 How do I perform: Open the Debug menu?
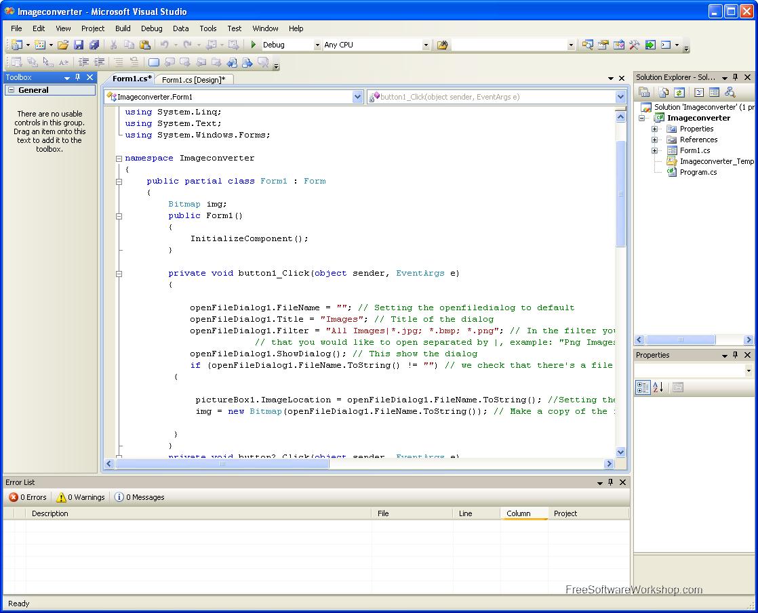click(x=152, y=28)
